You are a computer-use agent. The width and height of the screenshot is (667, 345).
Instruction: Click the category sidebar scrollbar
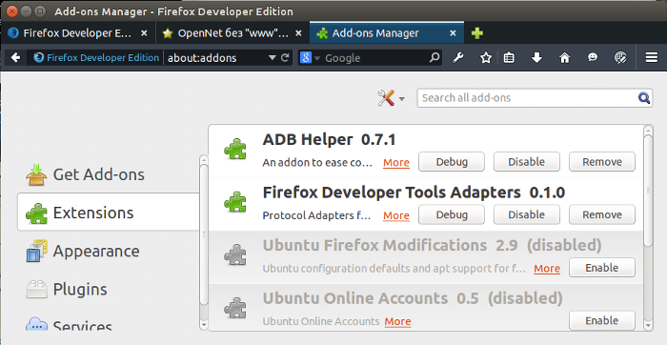coord(204,234)
